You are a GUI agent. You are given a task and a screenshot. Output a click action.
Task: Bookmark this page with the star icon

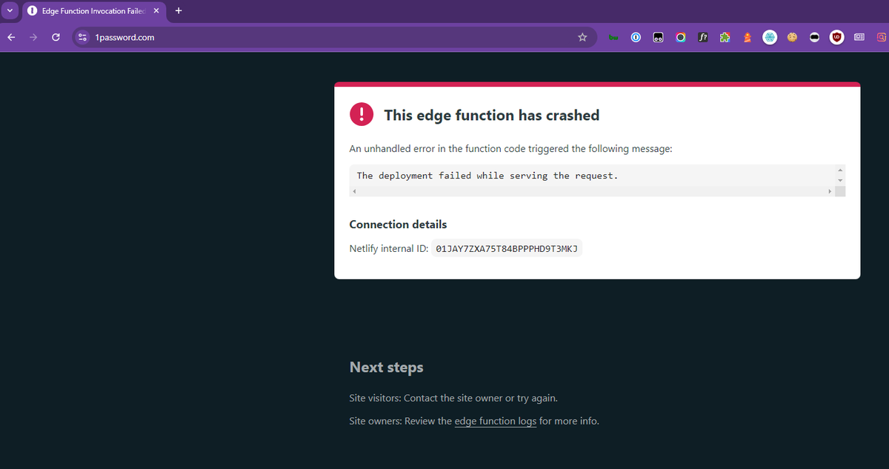pos(582,37)
